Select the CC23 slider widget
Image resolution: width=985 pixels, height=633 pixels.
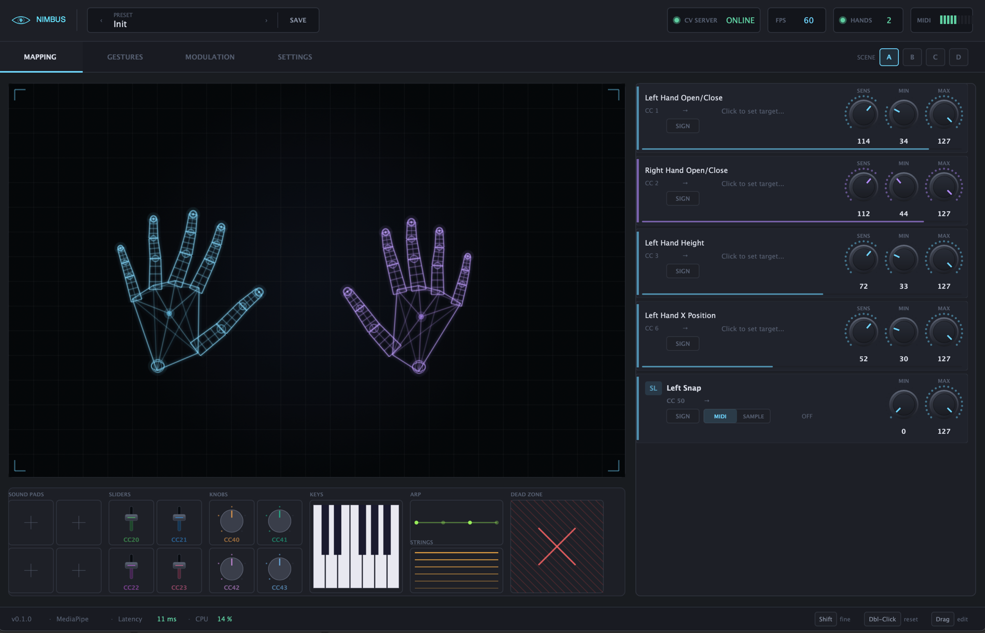179,570
